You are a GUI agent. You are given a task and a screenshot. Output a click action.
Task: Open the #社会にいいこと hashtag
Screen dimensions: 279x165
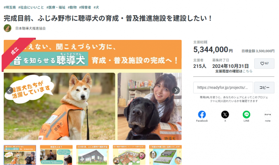pos(31,7)
